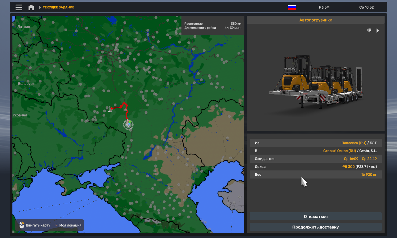The width and height of the screenshot is (397, 238).
Task: Click the Расстояние label on the map
Action: pyautogui.click(x=194, y=24)
